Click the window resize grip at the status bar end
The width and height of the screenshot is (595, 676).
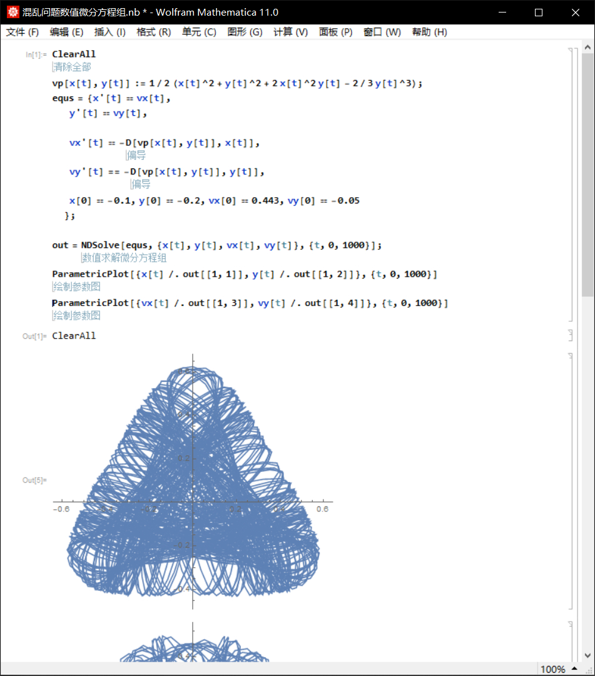(x=588, y=670)
